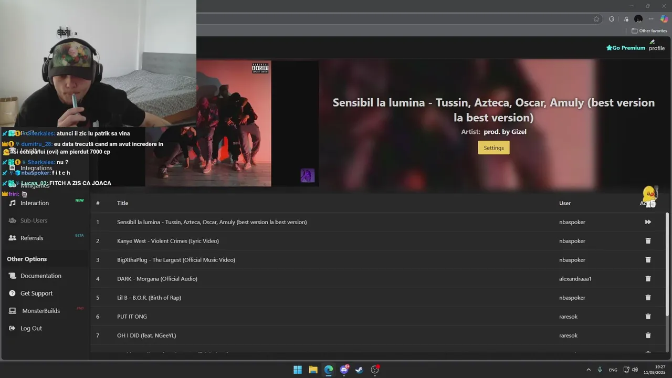Remove OH I DID (feat. NGeeYL) from queue
672x378 pixels.
click(x=648, y=335)
